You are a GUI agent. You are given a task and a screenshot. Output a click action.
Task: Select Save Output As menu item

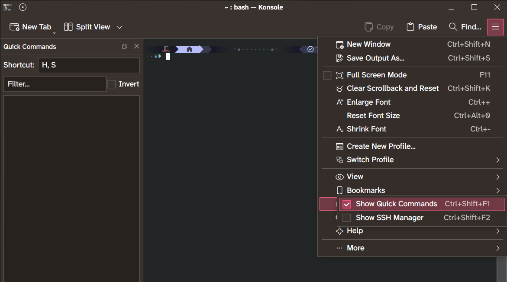click(412, 58)
